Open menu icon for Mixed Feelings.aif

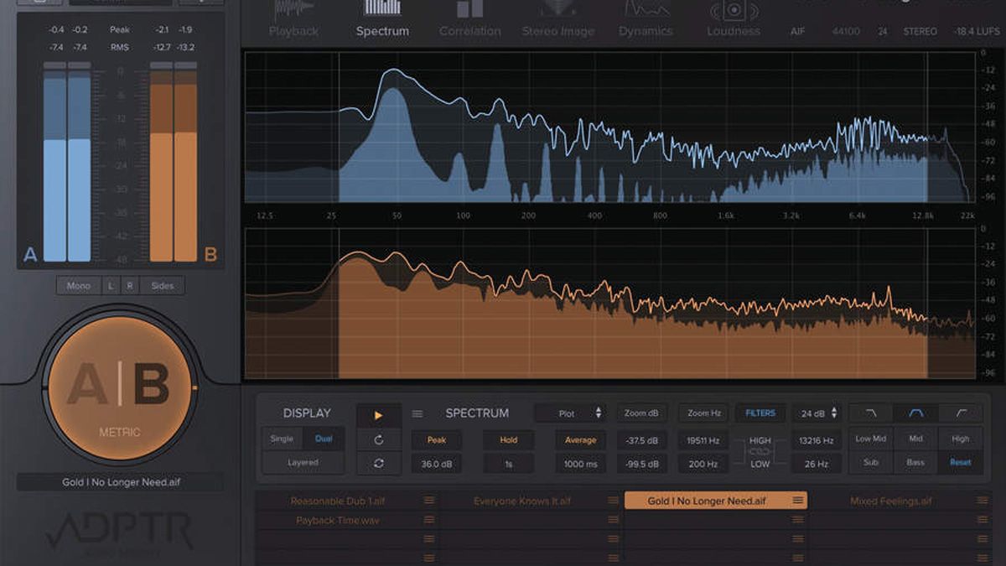pyautogui.click(x=983, y=501)
